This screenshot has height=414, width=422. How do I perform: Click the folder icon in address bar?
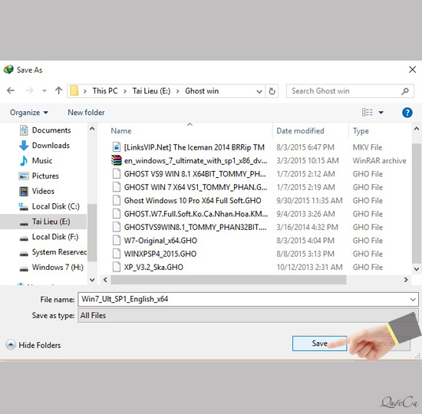point(74,90)
